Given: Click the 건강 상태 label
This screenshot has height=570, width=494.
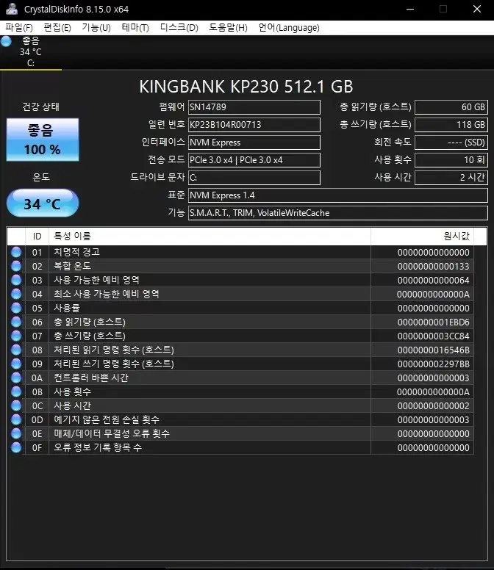Looking at the screenshot, I should [x=40, y=107].
